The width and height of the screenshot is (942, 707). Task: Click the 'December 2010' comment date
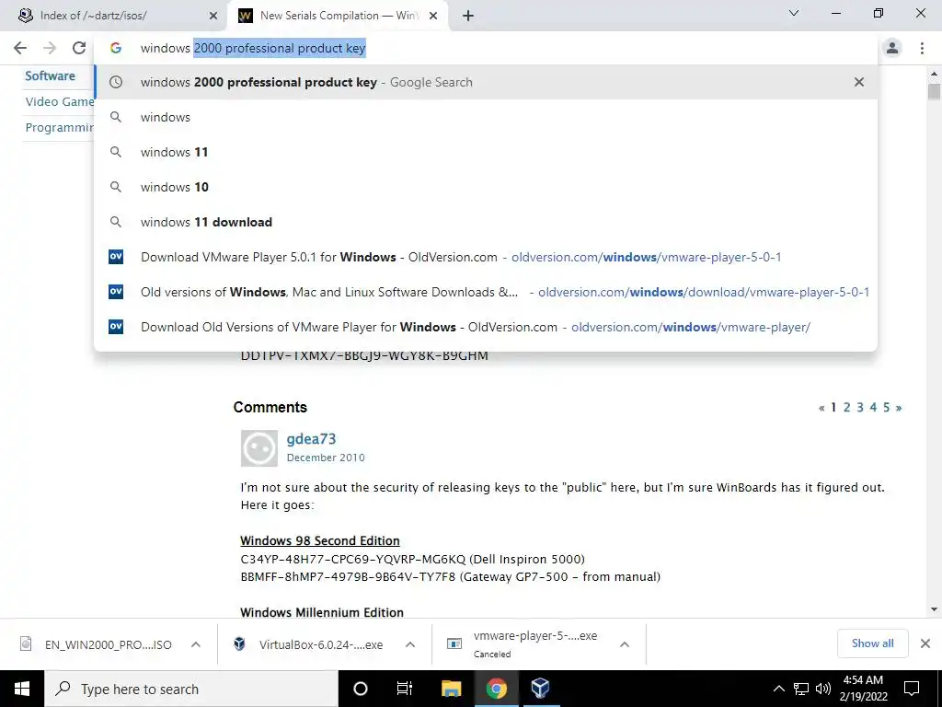click(326, 458)
